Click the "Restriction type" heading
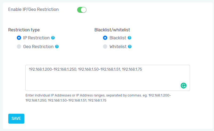The image size is (214, 131). (24, 30)
